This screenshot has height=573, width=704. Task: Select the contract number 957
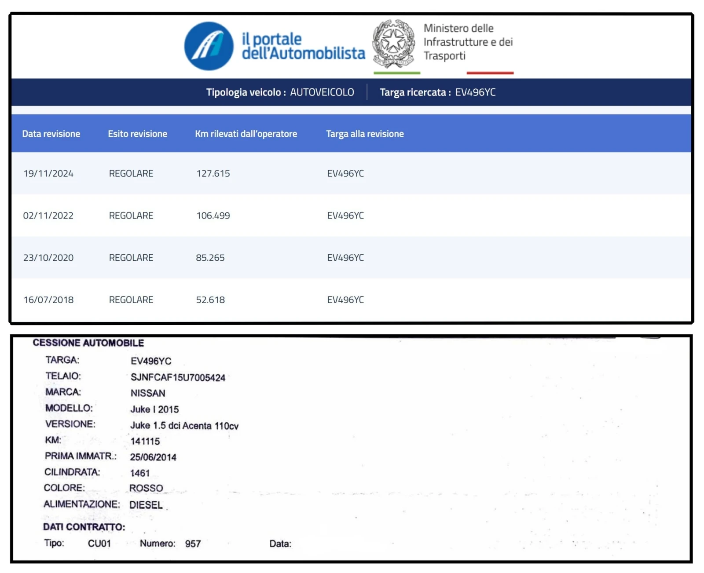[x=193, y=544]
